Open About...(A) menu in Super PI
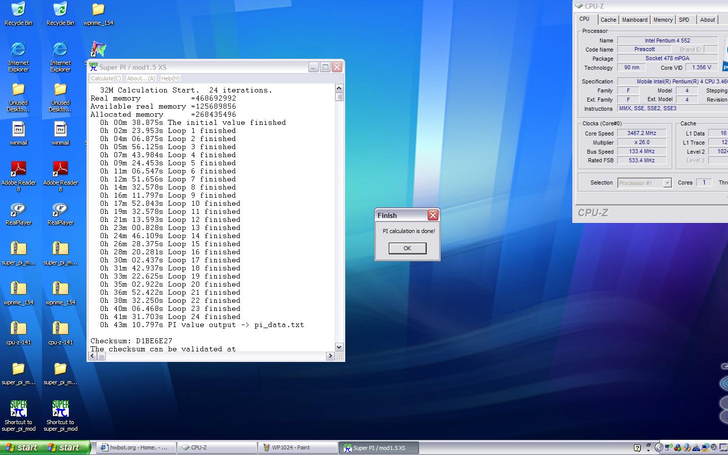728x455 pixels. (x=141, y=78)
